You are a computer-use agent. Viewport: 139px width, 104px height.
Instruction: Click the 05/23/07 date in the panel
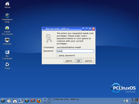(x=134, y=103)
